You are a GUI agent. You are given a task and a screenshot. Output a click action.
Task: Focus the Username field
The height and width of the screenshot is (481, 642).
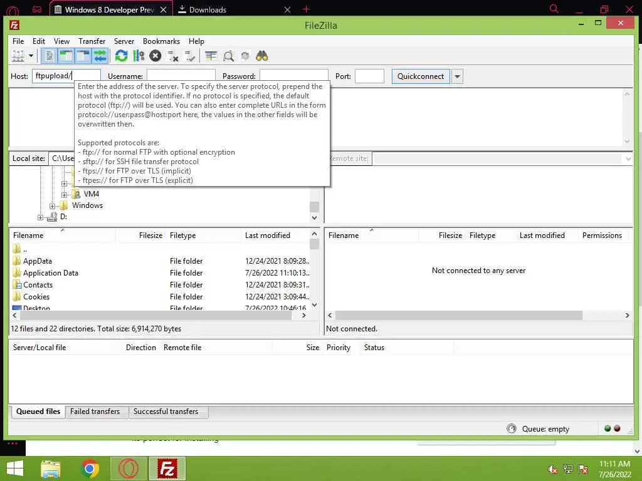click(x=181, y=76)
